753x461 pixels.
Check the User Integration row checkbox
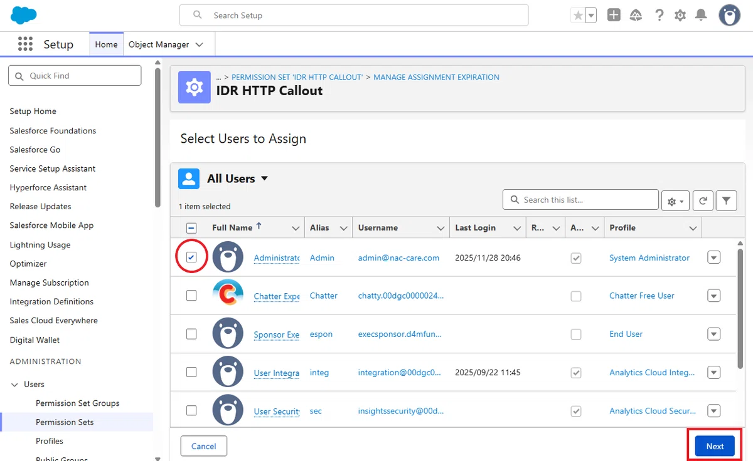tap(191, 372)
